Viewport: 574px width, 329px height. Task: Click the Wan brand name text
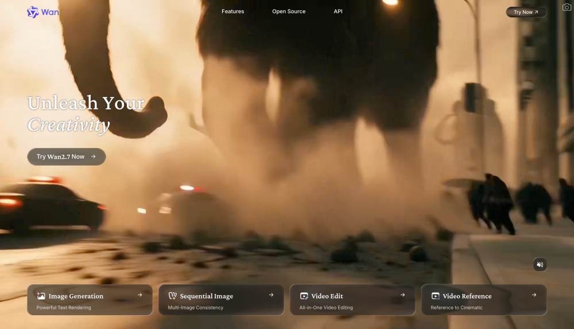coord(50,12)
